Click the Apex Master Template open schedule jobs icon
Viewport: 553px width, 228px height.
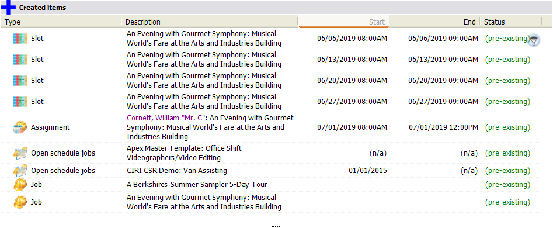coord(20,153)
